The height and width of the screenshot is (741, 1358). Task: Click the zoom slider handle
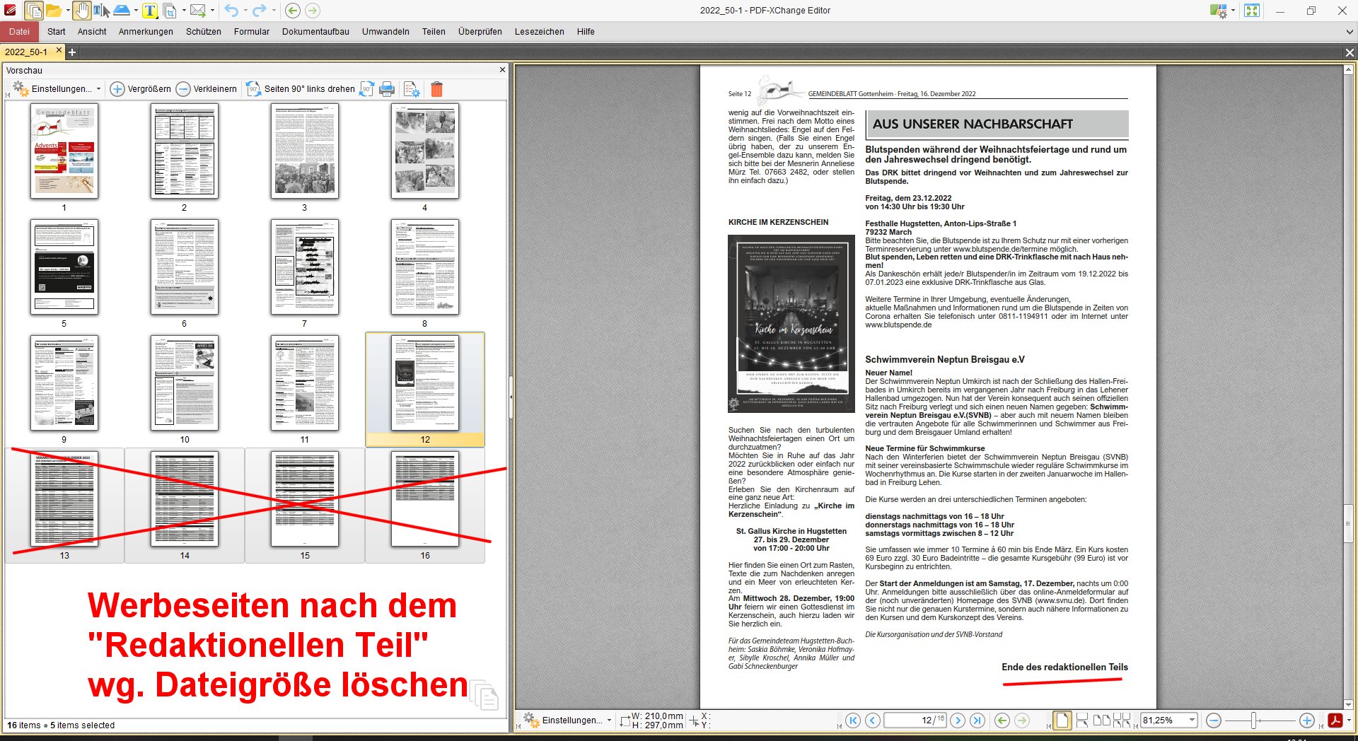coord(1253,720)
